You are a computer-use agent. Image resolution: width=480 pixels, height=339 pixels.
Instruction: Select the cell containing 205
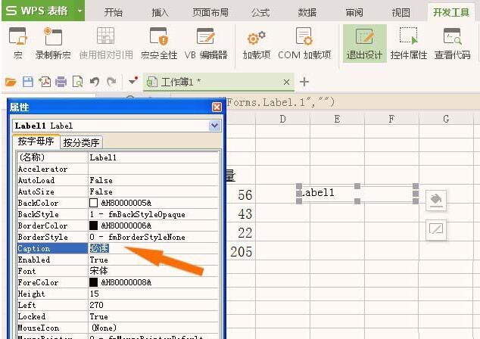click(x=242, y=251)
